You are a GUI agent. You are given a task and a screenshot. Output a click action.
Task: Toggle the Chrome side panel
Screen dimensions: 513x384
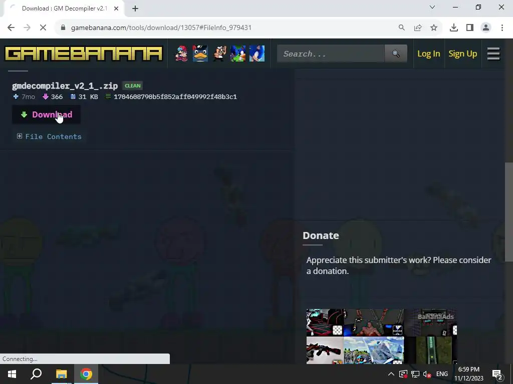(x=470, y=28)
